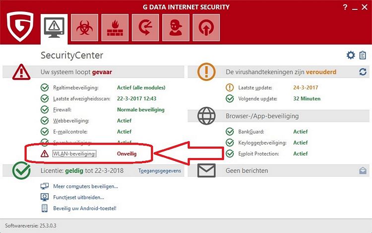The height and width of the screenshot is (233, 372).
Task: Click Webbeveiliging Actief status value
Action: pyautogui.click(x=124, y=121)
